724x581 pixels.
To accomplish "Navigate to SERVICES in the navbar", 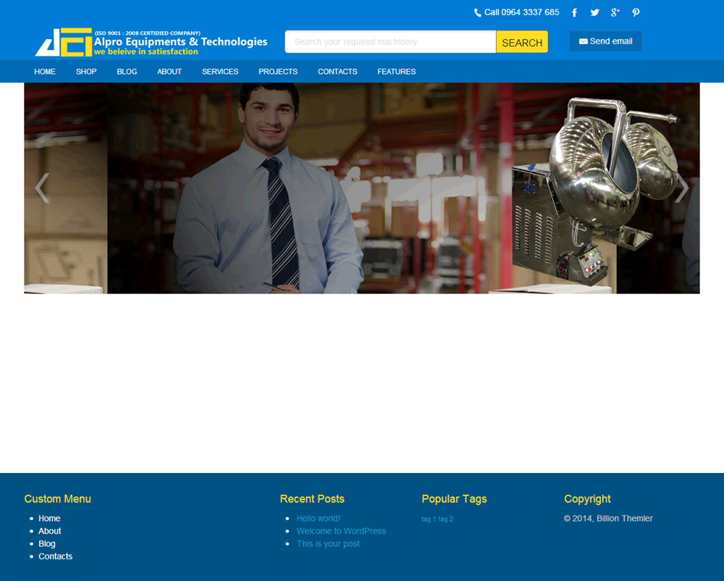I will click(x=220, y=72).
